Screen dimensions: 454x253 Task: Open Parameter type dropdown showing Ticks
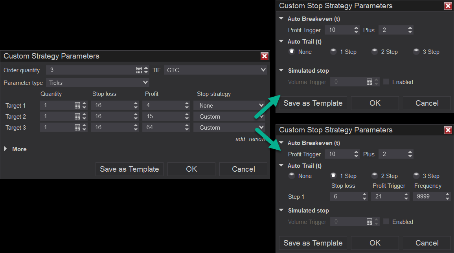(x=97, y=83)
